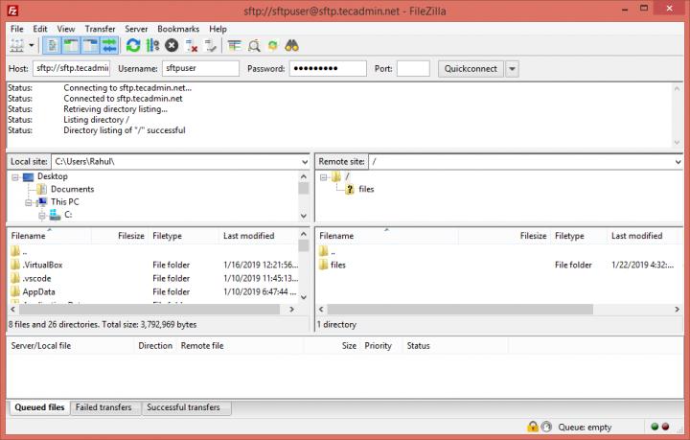Collapse the Desktop tree node
Viewport: 690px width, 440px height.
(17, 176)
